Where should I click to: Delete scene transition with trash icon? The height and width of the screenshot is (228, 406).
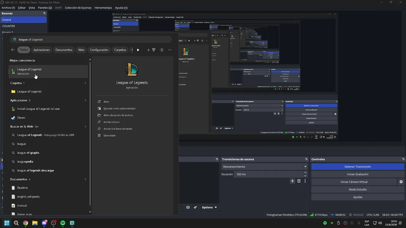click(299, 181)
